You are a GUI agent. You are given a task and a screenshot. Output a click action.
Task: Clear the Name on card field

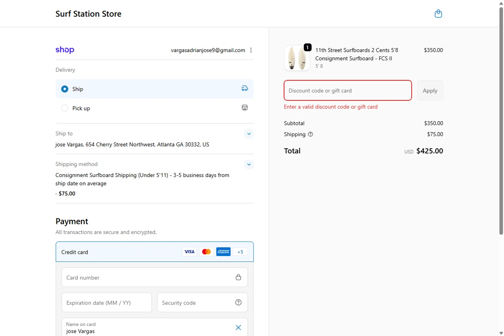(x=238, y=328)
